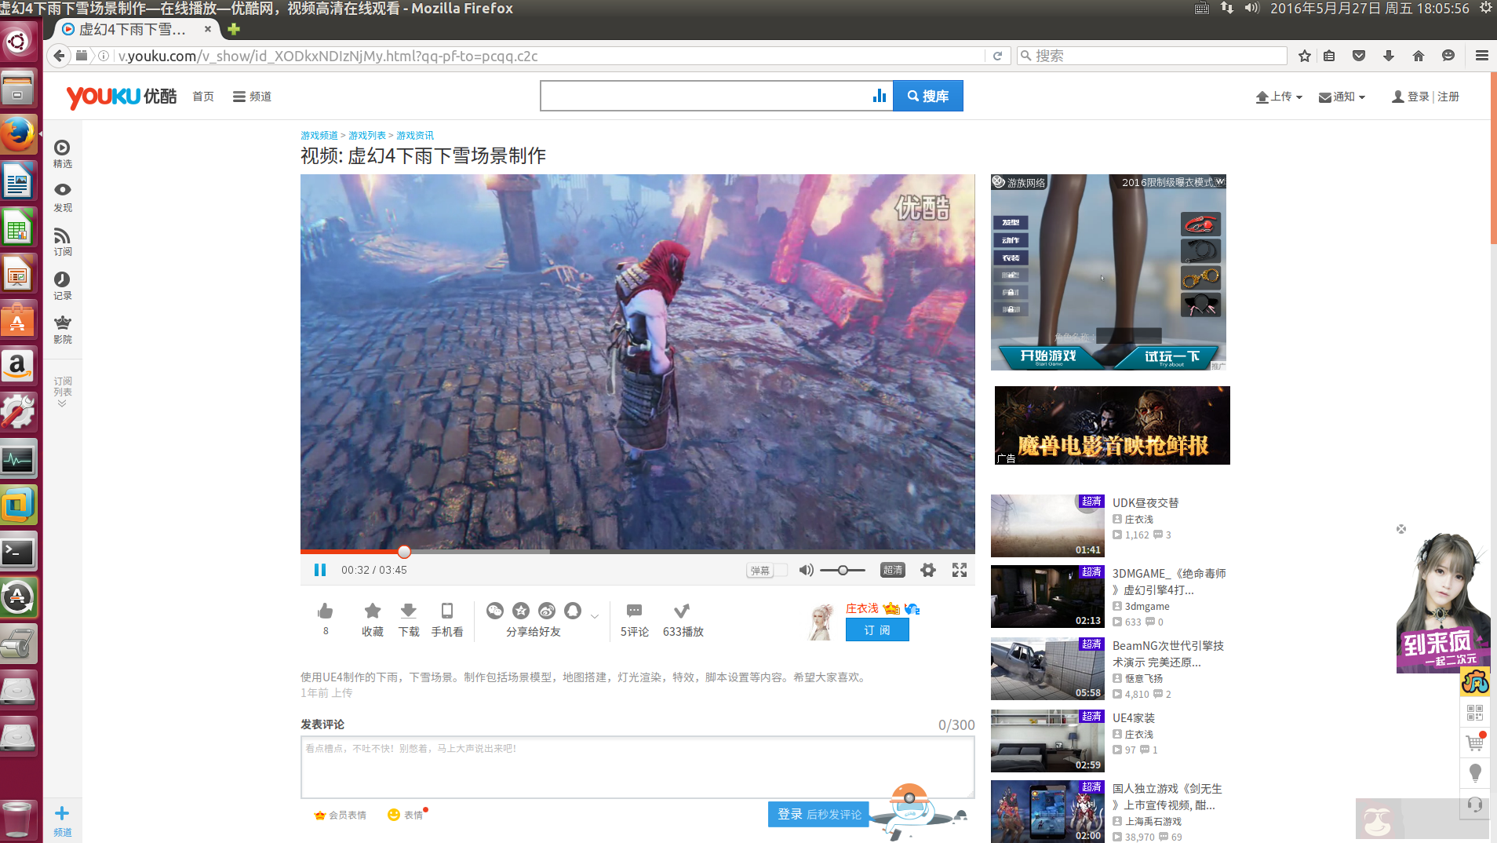The width and height of the screenshot is (1497, 843).
Task: Pause the playing video
Action: [320, 570]
